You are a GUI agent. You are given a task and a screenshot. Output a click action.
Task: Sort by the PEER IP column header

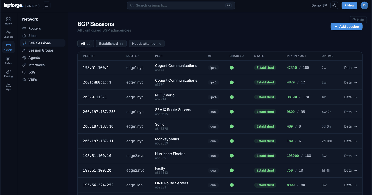(x=89, y=56)
